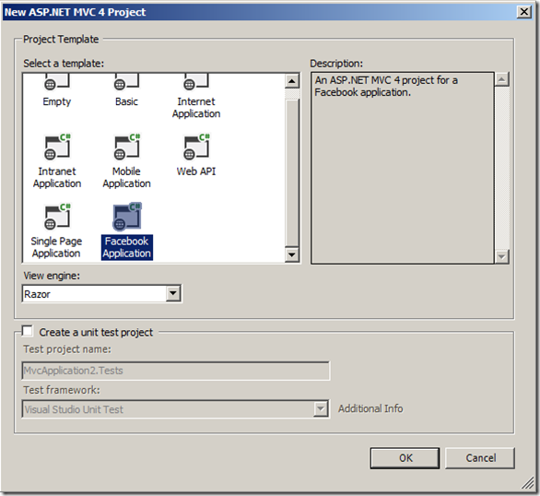Click the 'Mobile Application' label

tap(127, 177)
